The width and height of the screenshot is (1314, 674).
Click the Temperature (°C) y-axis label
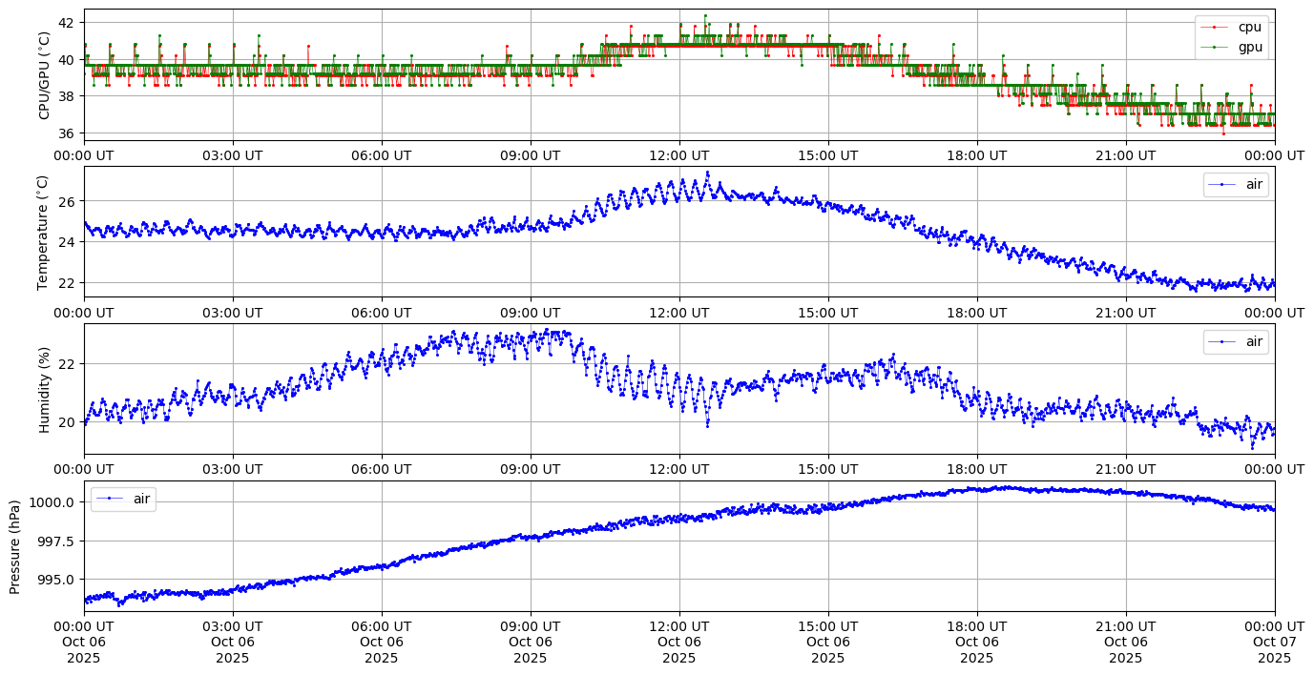point(44,232)
